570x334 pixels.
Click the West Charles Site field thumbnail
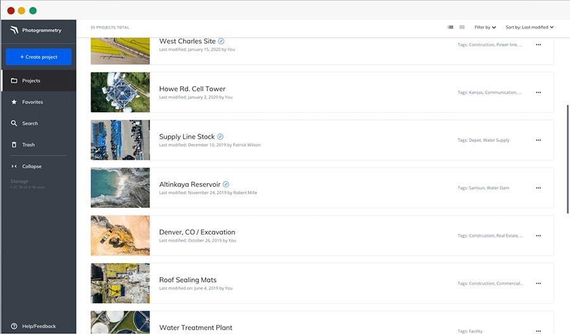[x=120, y=51]
